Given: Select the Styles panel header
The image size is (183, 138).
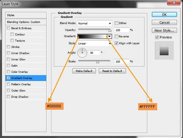Looking at the screenshot, I should coord(26,15).
